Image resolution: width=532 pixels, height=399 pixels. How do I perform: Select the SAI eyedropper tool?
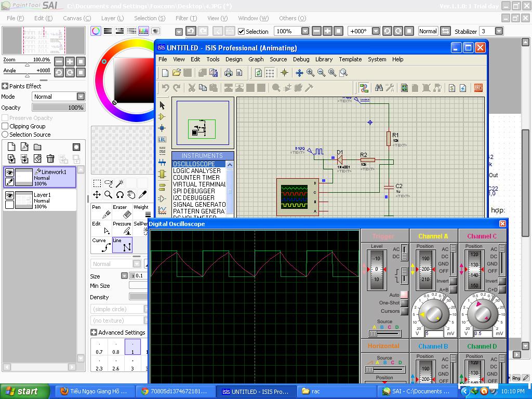(143, 195)
